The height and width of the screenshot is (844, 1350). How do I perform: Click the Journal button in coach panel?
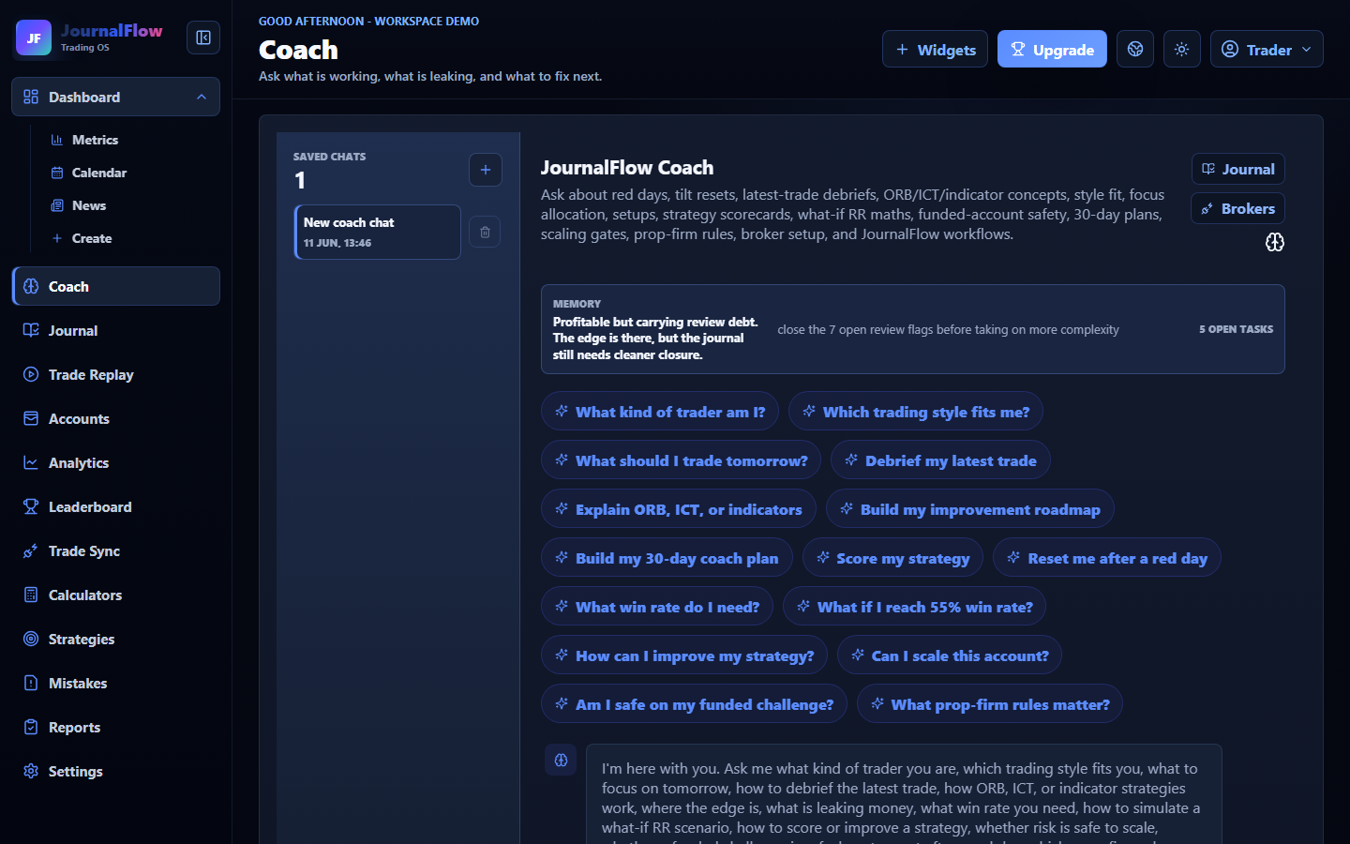coord(1238,169)
